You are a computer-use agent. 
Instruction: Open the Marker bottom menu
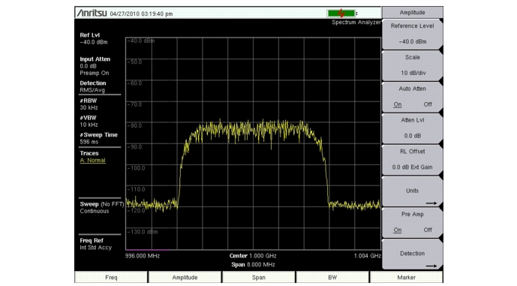click(x=406, y=278)
